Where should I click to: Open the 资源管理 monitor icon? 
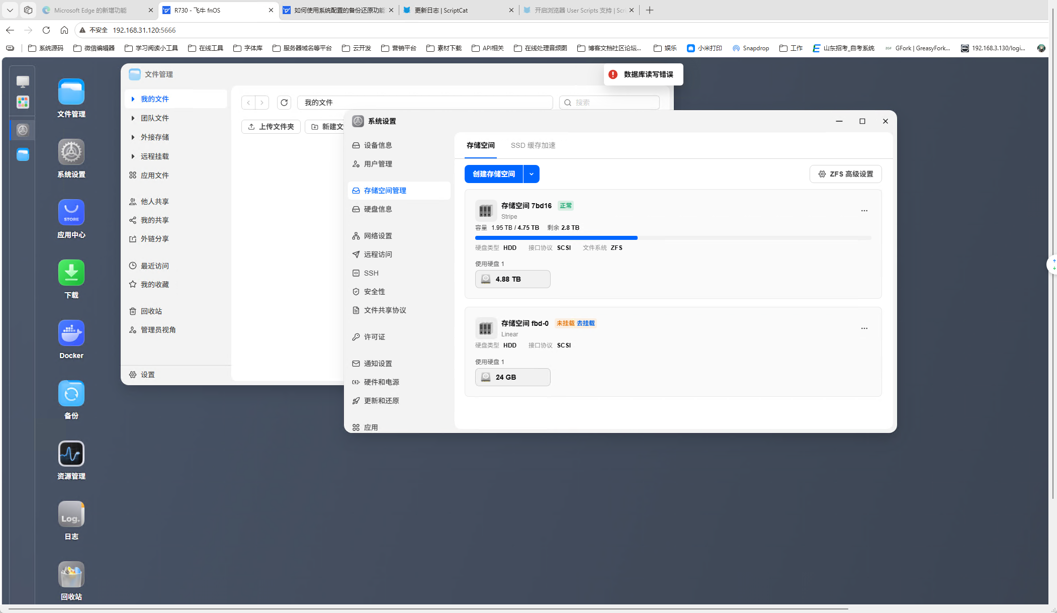coord(71,454)
